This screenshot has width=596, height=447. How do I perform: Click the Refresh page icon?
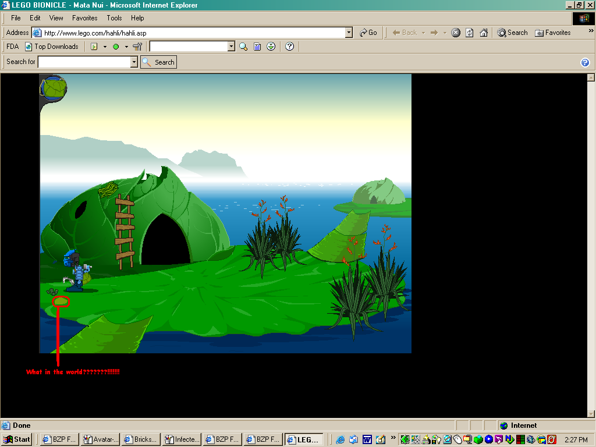coord(470,33)
